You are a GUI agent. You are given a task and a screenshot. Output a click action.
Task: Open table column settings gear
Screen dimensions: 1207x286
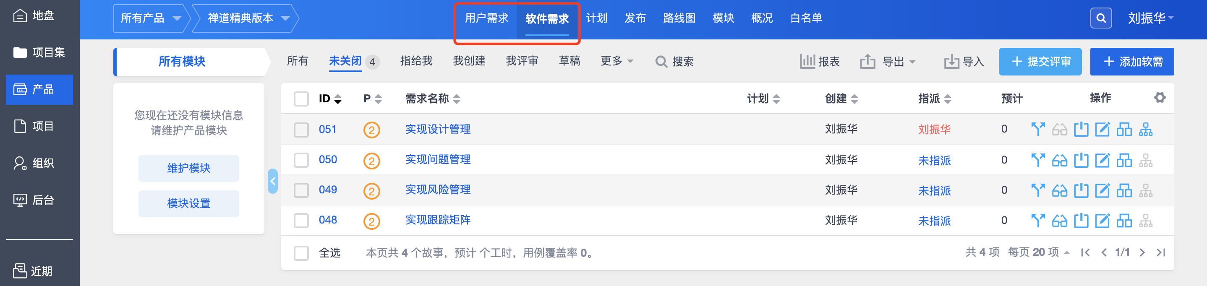tap(1160, 97)
